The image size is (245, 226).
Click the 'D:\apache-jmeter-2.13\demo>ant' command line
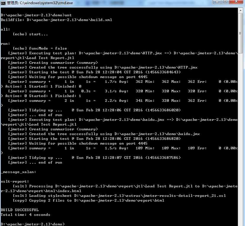(x=36, y=15)
